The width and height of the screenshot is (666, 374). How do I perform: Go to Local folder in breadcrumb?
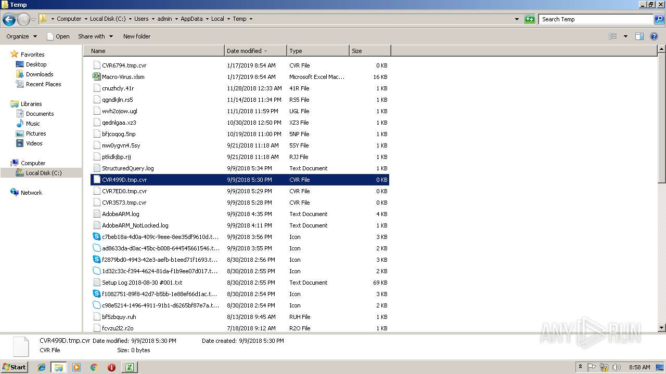click(x=217, y=19)
